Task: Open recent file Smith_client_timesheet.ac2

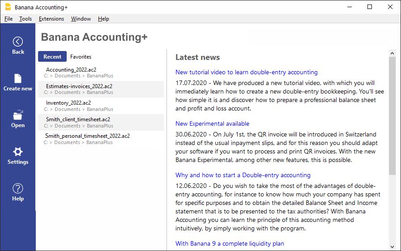Action: coord(101,123)
